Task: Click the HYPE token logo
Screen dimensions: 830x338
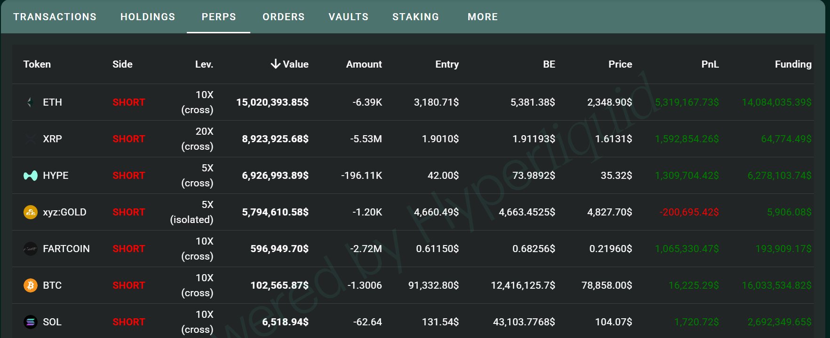Action: (30, 176)
